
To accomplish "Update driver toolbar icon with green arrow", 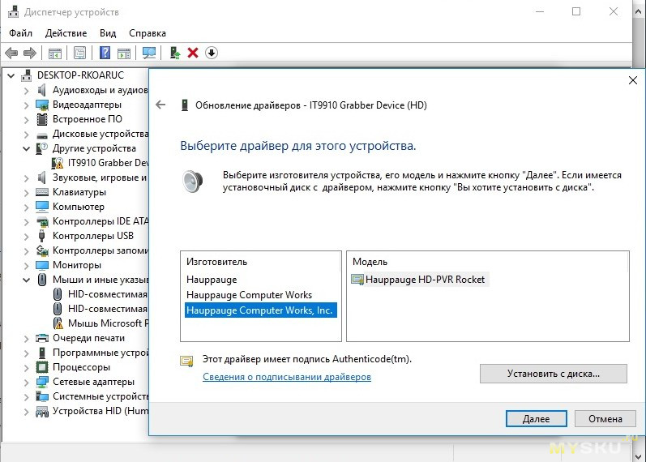I will click(175, 53).
